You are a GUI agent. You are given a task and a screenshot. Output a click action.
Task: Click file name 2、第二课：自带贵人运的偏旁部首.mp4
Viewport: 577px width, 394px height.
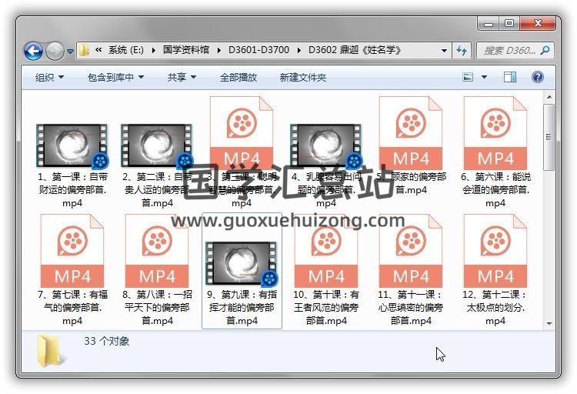157,190
